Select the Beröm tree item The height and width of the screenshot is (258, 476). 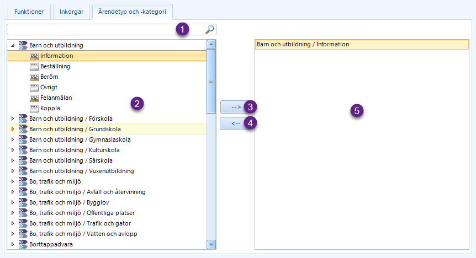pyautogui.click(x=49, y=77)
